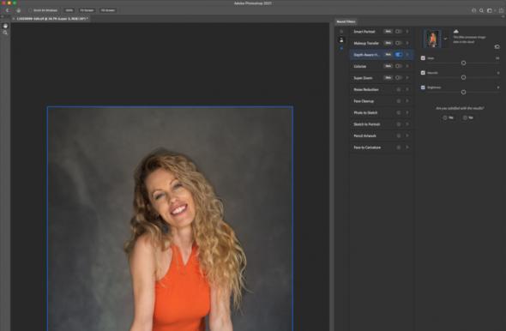Image resolution: width=506 pixels, height=331 pixels.
Task: Click Yes for satisfied with results
Action: [x=448, y=117]
